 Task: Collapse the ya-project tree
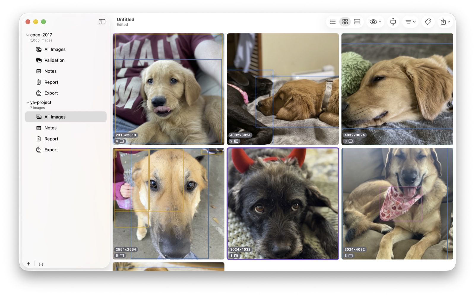[28, 103]
